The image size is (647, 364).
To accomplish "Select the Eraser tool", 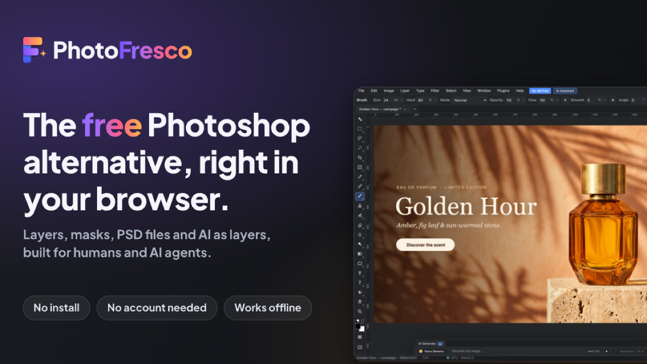I will pos(360,225).
